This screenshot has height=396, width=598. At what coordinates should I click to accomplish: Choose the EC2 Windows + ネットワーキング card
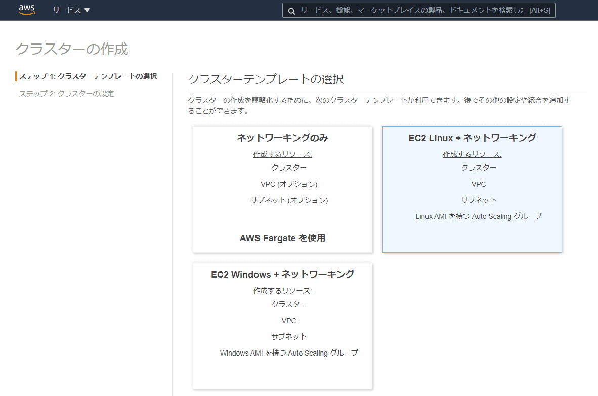tap(283, 326)
